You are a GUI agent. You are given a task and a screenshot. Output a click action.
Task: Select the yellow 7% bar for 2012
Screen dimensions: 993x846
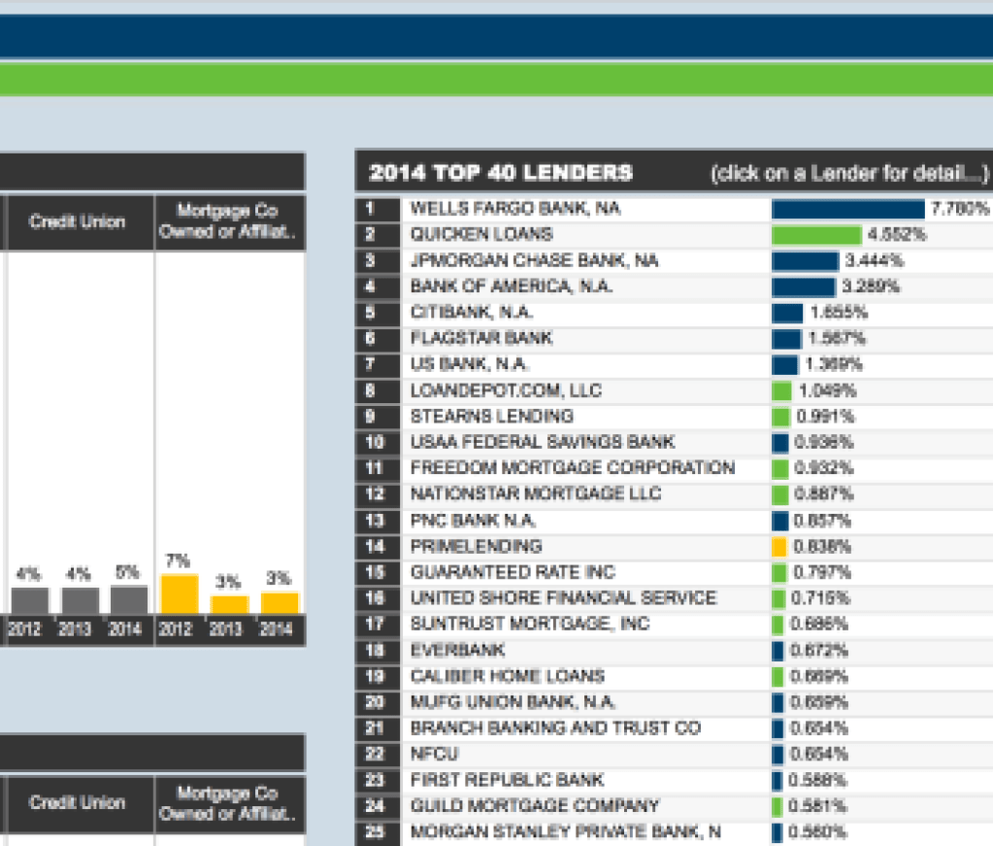pyautogui.click(x=179, y=593)
